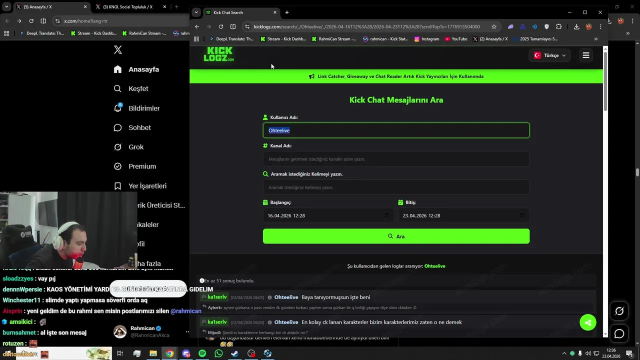640x360 pixels.
Task: Bookmark this page with the star icon
Action: (494, 26)
